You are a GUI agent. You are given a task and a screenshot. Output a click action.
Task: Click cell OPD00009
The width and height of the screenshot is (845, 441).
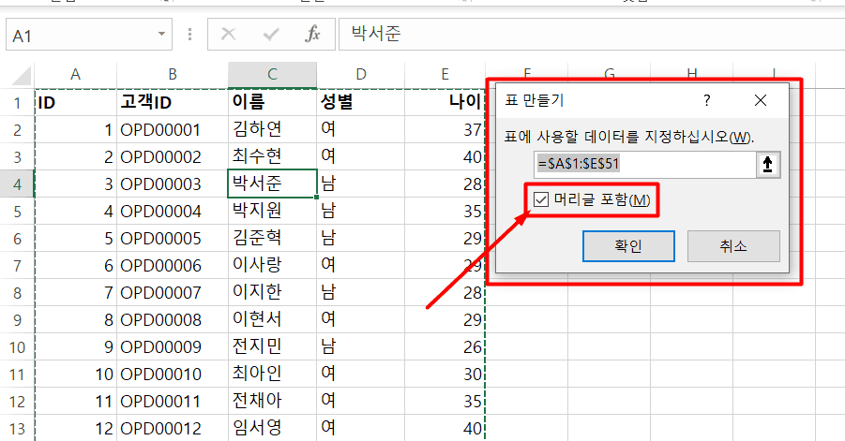tap(173, 346)
